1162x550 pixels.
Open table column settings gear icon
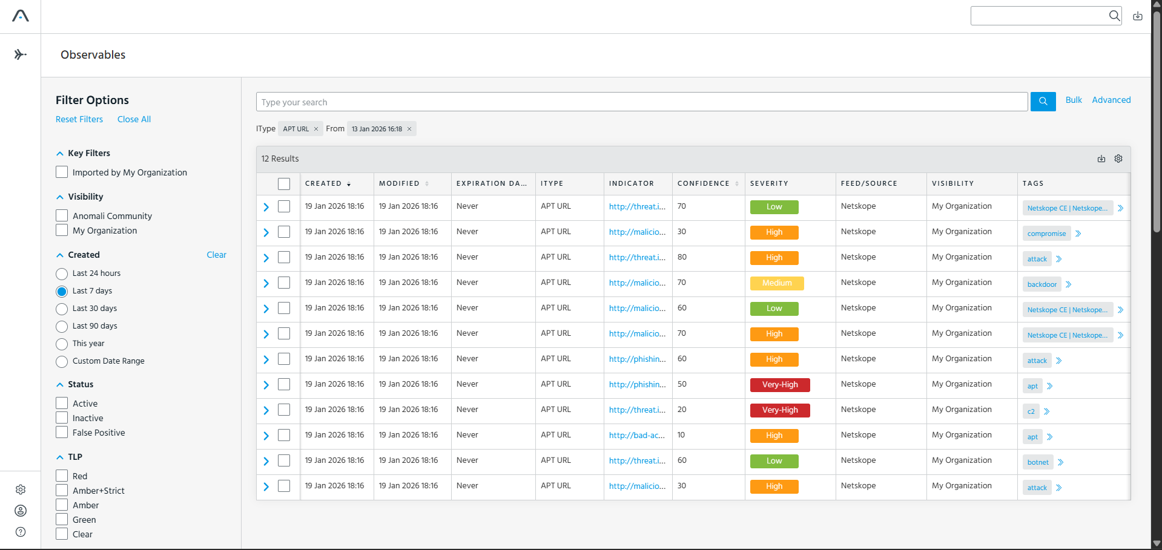click(x=1118, y=159)
